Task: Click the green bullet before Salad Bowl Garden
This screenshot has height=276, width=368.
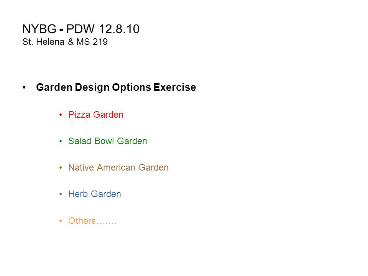Action: (x=61, y=141)
